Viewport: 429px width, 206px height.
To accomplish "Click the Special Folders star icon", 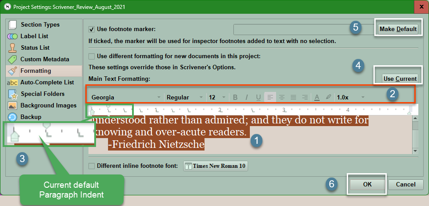I will pos(12,94).
